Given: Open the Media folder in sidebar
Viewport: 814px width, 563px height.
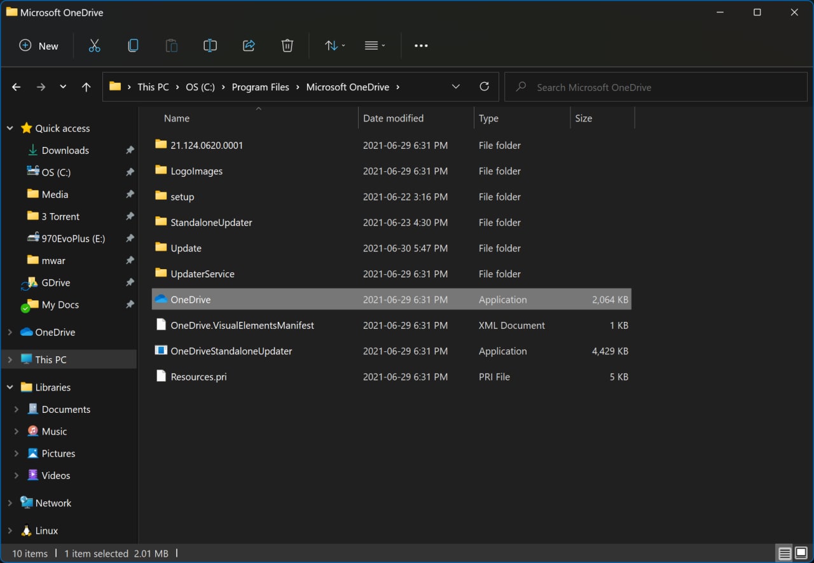Looking at the screenshot, I should [55, 195].
